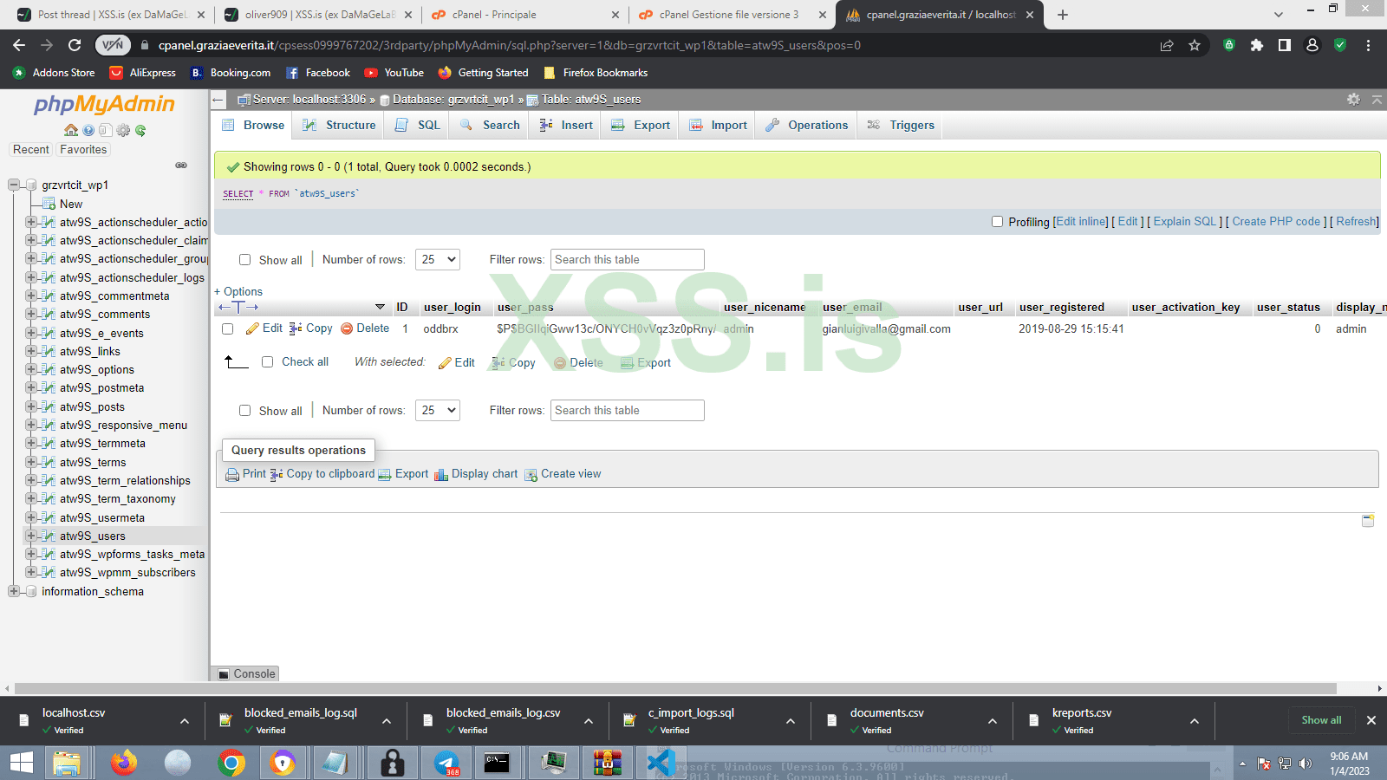
Task: Tick the Check all checkbox
Action: point(267,362)
